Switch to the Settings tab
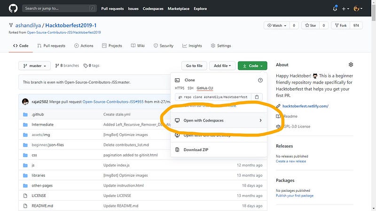This screenshot has width=376, height=211. click(x=221, y=45)
